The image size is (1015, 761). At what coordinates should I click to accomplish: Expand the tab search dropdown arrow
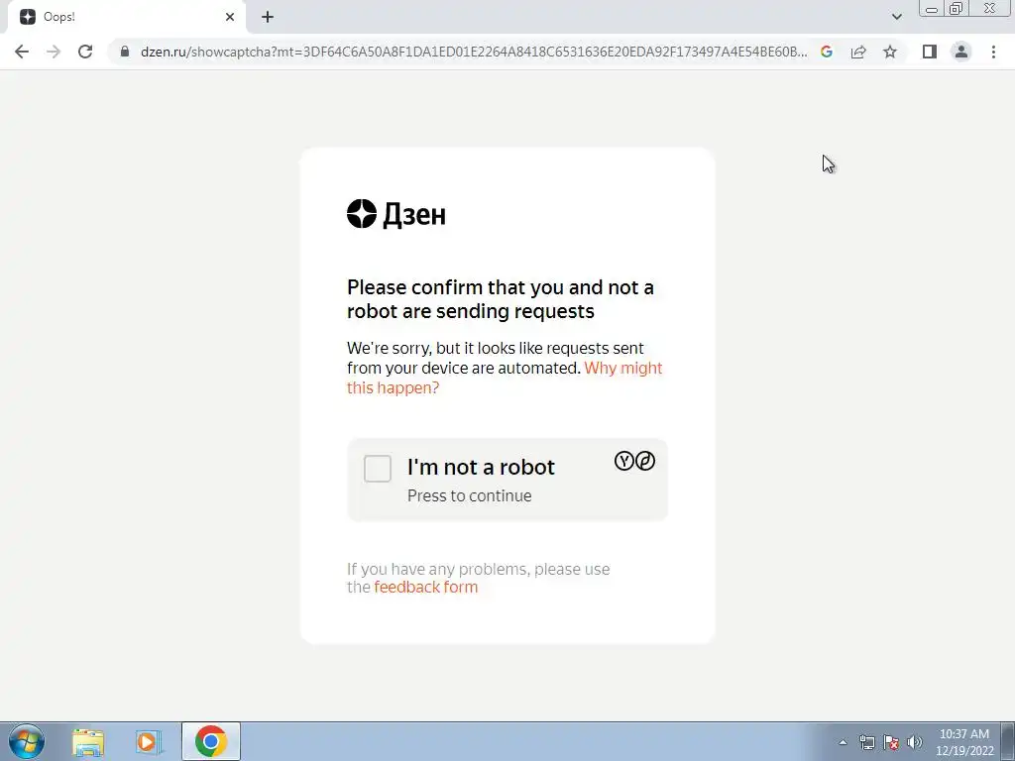click(896, 17)
